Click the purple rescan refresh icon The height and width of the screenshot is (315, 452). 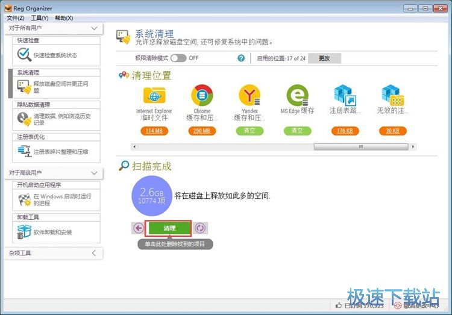coord(200,228)
